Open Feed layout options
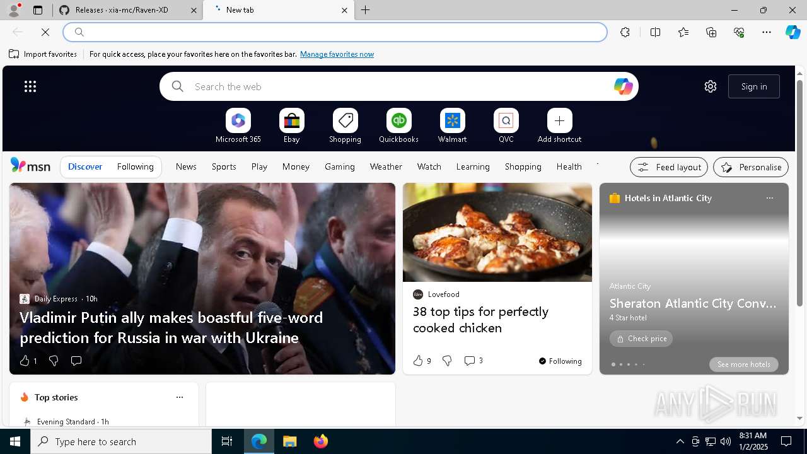The width and height of the screenshot is (807, 454). (x=669, y=167)
